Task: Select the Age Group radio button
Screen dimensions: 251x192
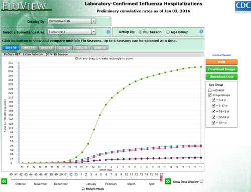Action: pos(168,32)
